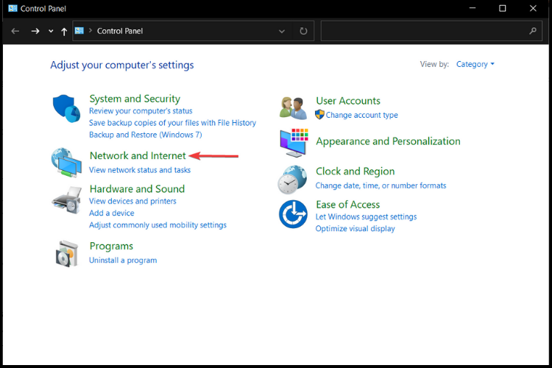The height and width of the screenshot is (368, 552).
Task: Open Network and Internet category
Action: 138,155
